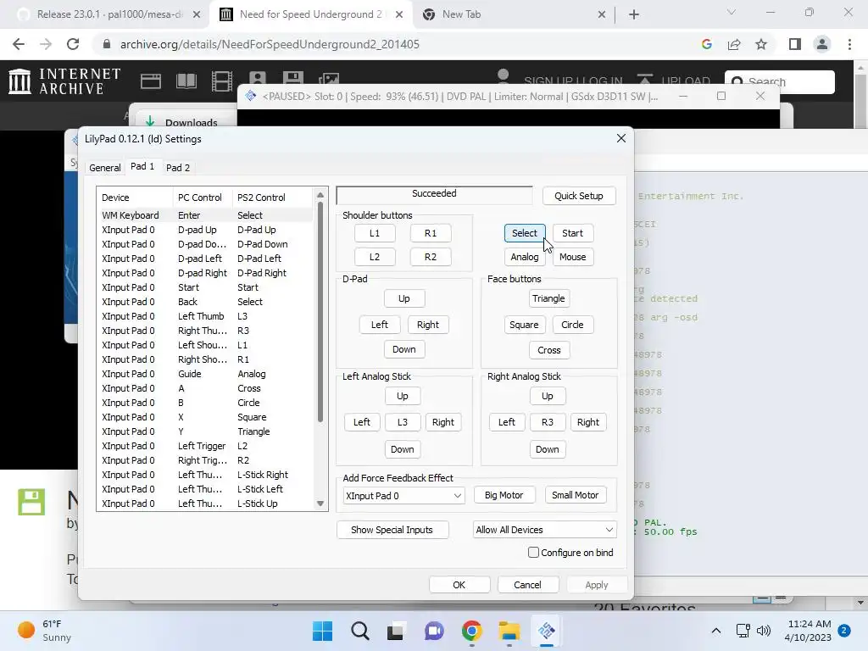Image resolution: width=868 pixels, height=651 pixels.
Task: Click the Cross face button
Action: click(x=548, y=350)
